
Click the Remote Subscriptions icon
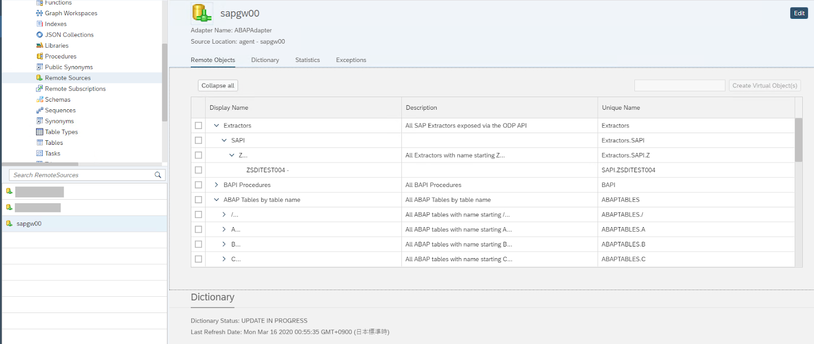tap(40, 88)
